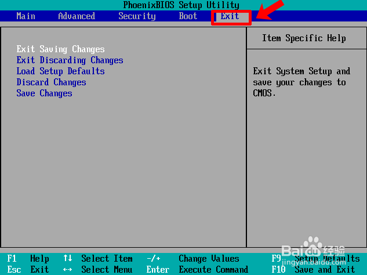Switch to the Advanced tab
The width and height of the screenshot is (367, 275).
tap(77, 16)
